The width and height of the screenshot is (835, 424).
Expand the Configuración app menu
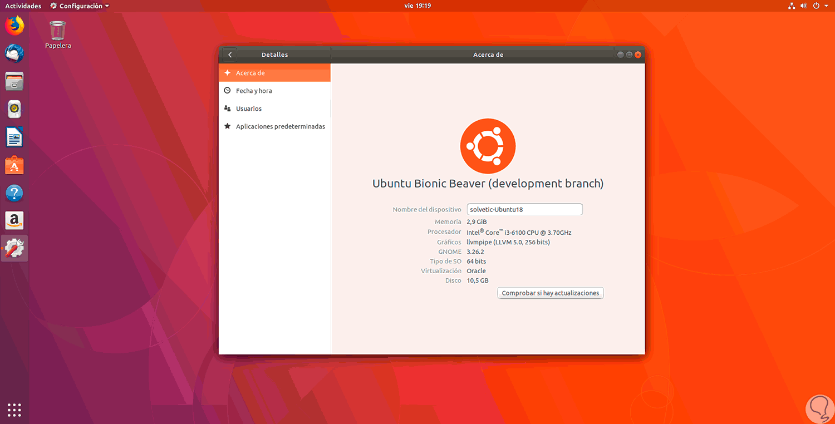[79, 6]
